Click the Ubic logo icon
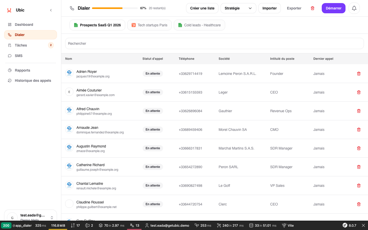The image size is (368, 230). [x=9, y=10]
